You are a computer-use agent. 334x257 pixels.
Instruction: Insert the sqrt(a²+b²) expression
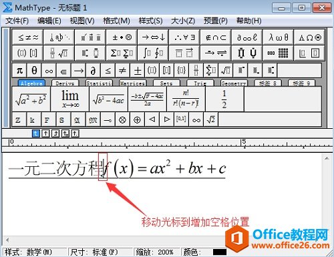(31, 99)
